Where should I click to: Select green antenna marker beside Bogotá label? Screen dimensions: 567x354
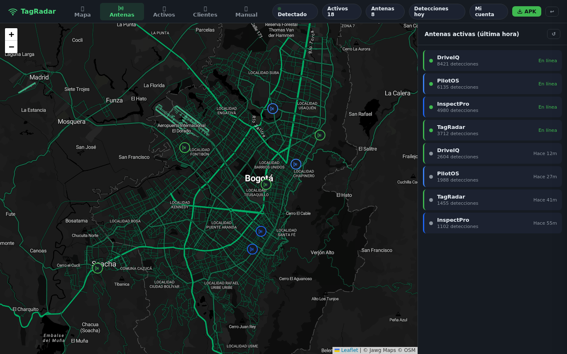click(266, 184)
